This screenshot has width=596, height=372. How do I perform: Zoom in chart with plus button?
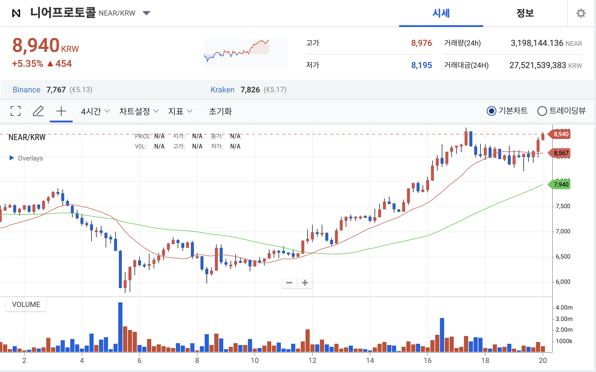[305, 283]
